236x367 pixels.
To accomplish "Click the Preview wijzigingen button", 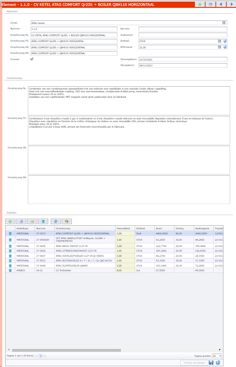I will tap(194, 363).
